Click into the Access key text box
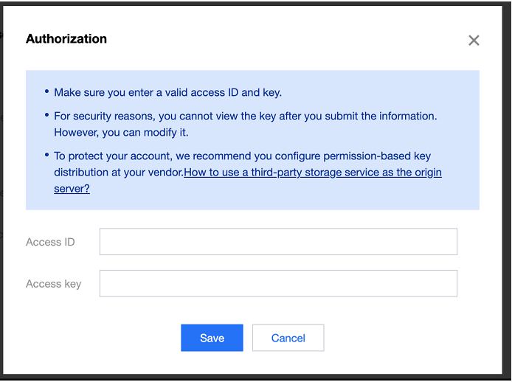 pos(278,283)
